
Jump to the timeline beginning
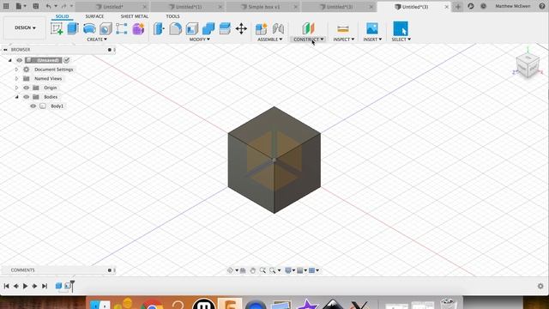[x=6, y=286]
